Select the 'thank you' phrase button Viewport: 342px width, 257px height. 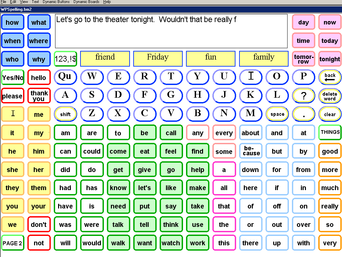(x=39, y=96)
